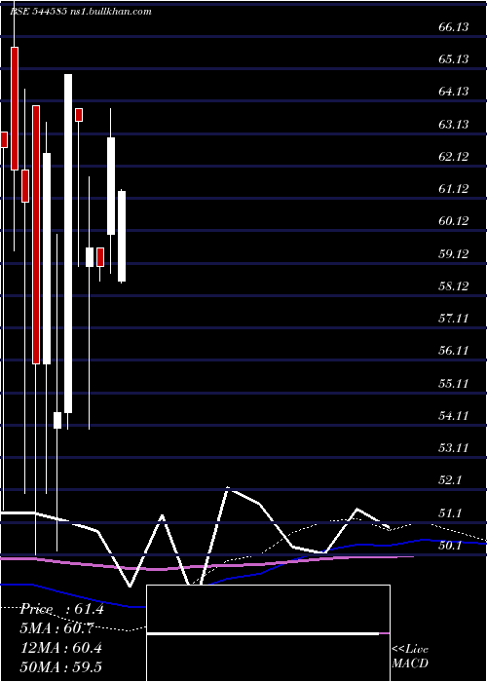Click the <<Live MACD label
Image resolution: width=487 pixels, height=682 pixels.
coord(410,656)
